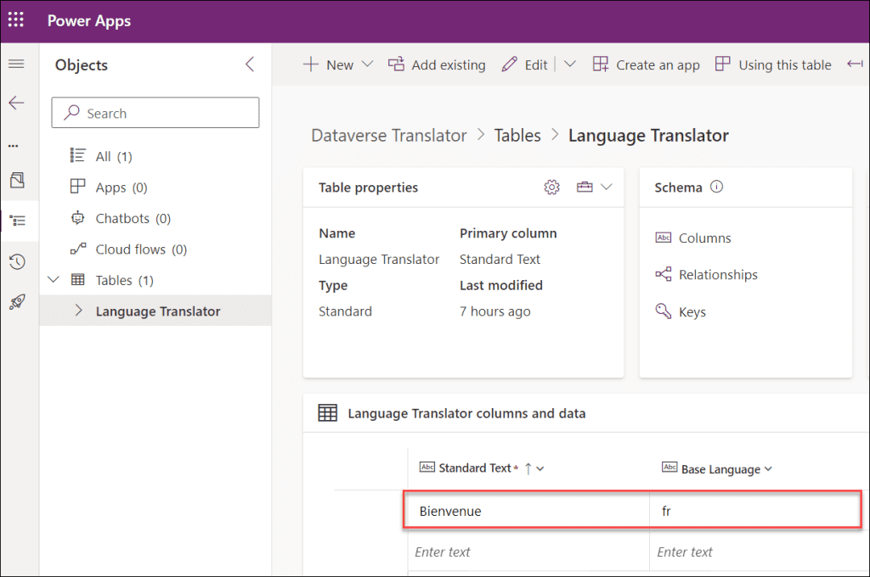Click the toolbox icon in Table properties

(x=585, y=187)
